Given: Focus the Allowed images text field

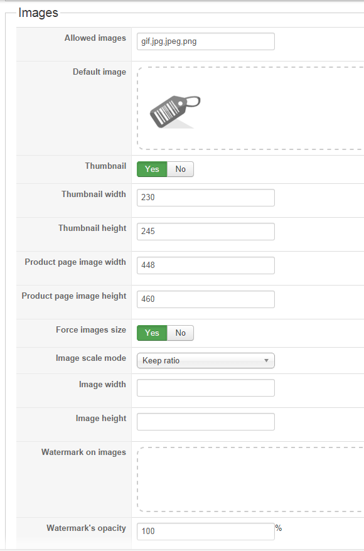Looking at the screenshot, I should (206, 41).
